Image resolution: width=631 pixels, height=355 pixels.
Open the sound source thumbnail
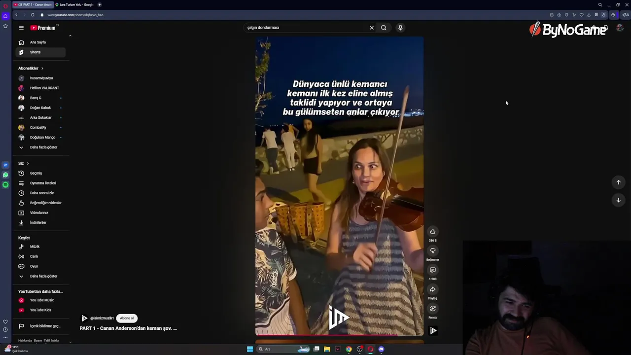pos(433,331)
